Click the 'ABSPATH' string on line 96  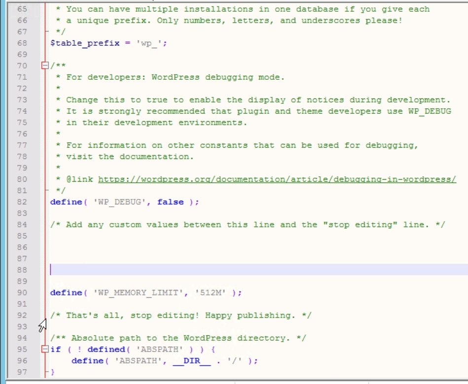pyautogui.click(x=138, y=361)
